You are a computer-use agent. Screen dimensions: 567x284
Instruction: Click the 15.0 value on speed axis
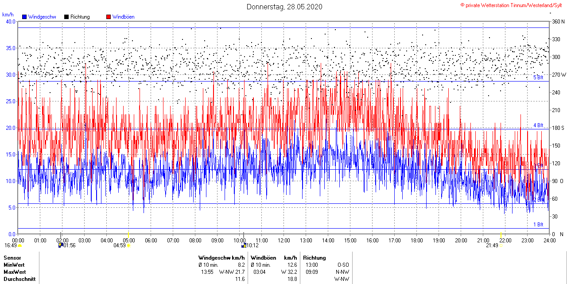point(11,154)
